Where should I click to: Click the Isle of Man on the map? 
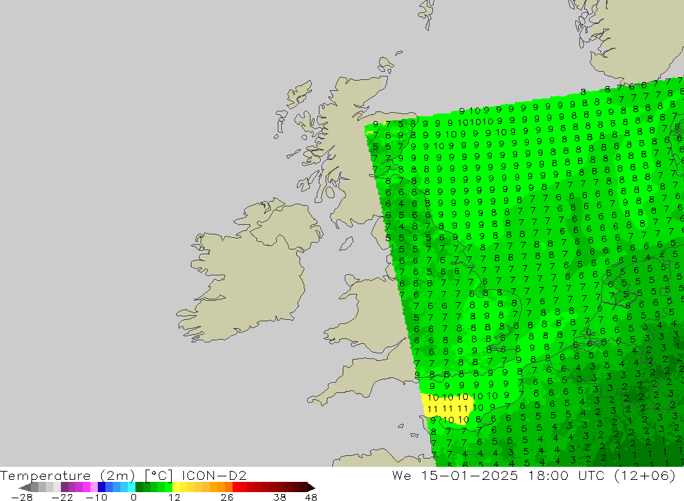coord(346,243)
